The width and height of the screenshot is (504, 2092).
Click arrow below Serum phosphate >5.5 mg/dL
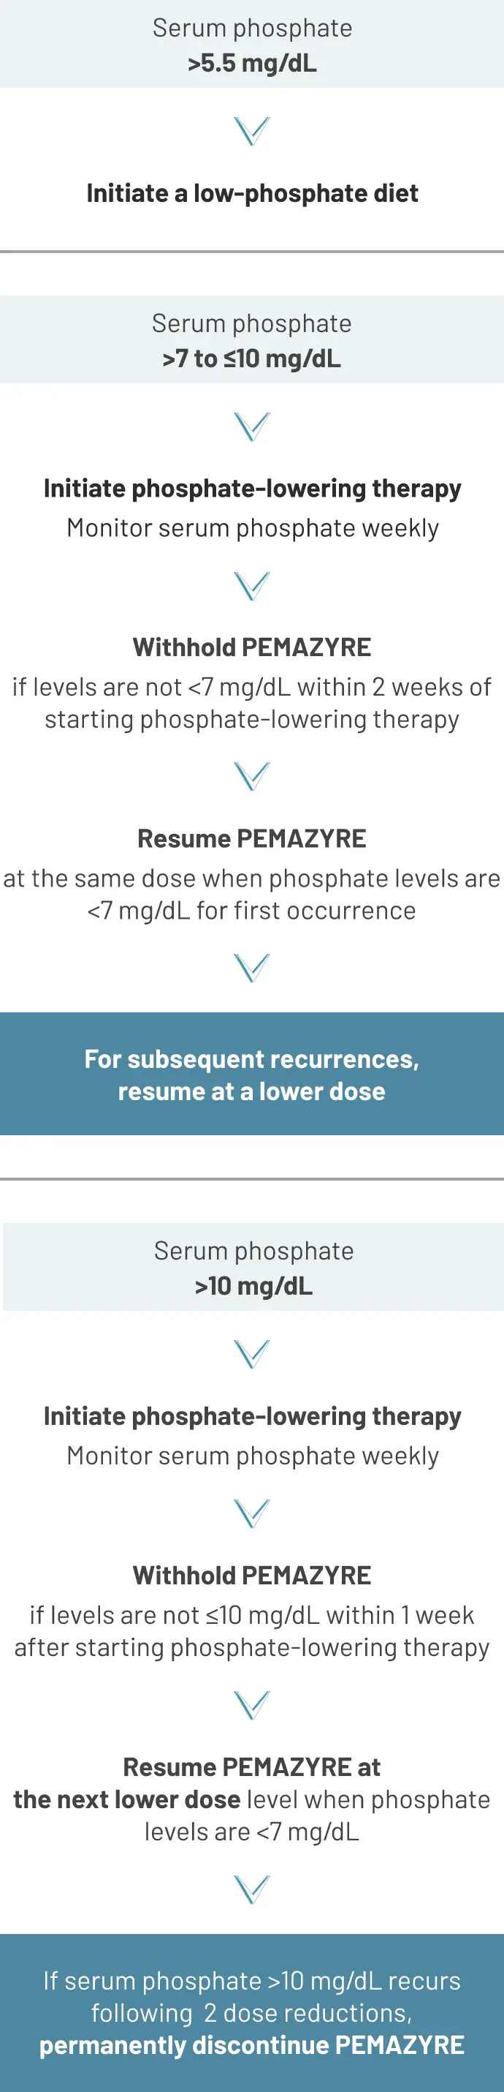(x=251, y=131)
